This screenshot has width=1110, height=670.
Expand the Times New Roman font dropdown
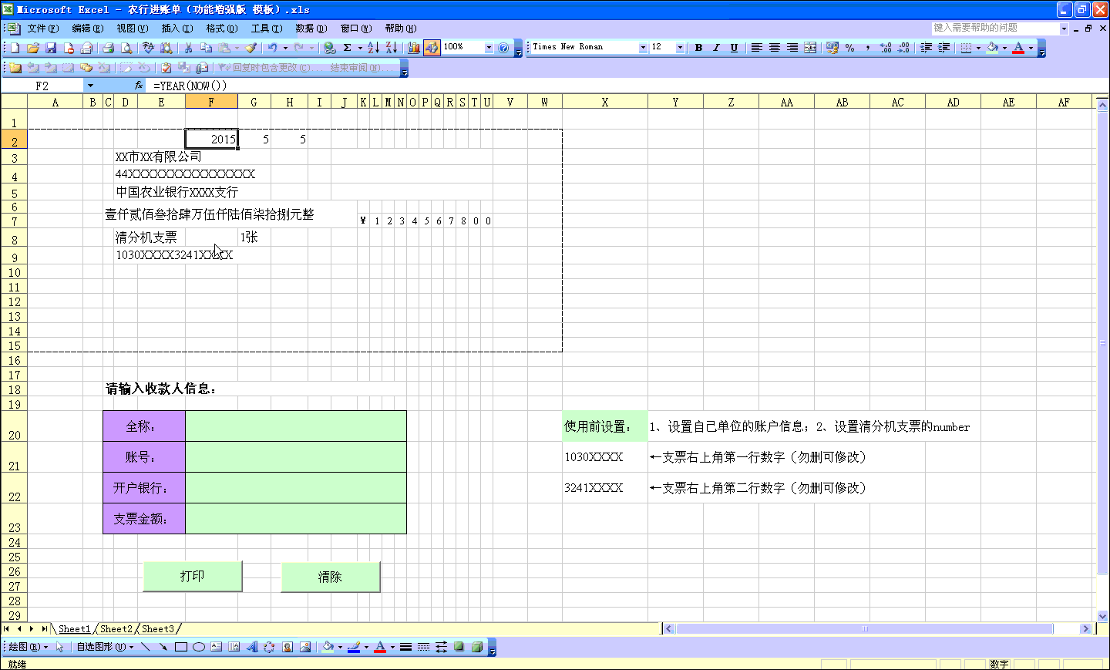(643, 48)
